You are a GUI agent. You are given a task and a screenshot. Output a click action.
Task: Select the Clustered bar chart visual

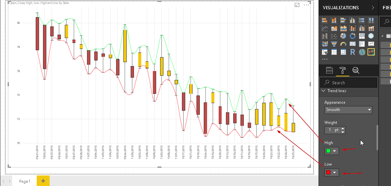[343, 20]
